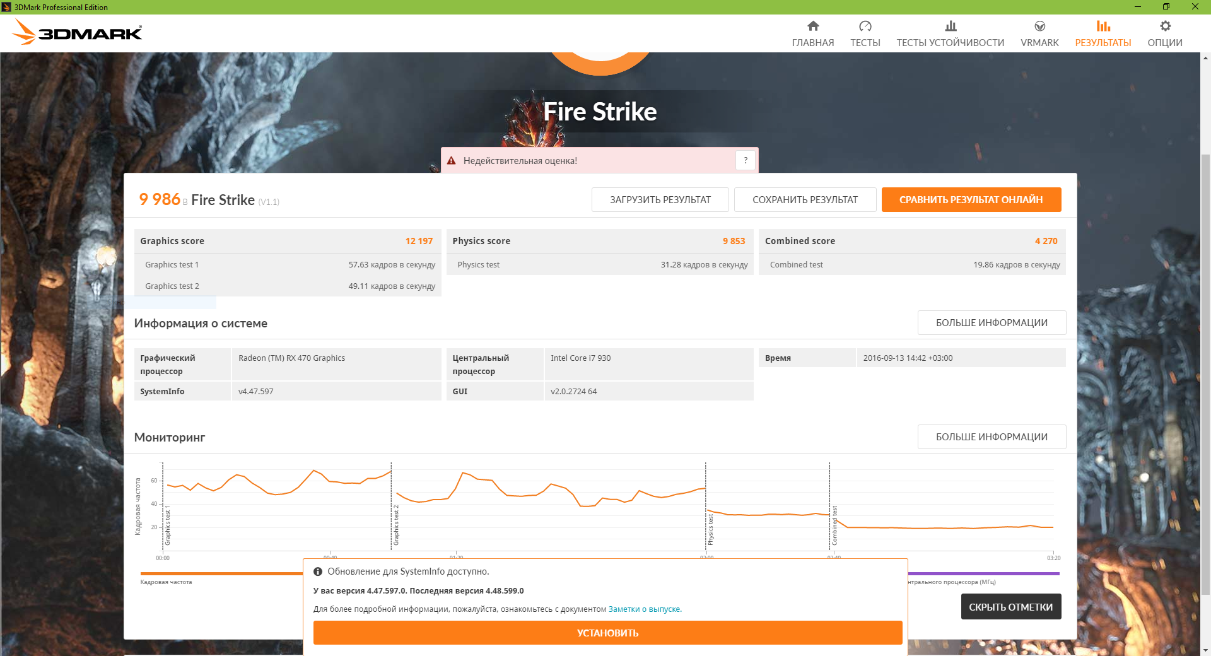Image resolution: width=1211 pixels, height=656 pixels.
Task: Restore down the 3DMark window
Action: (1166, 7)
